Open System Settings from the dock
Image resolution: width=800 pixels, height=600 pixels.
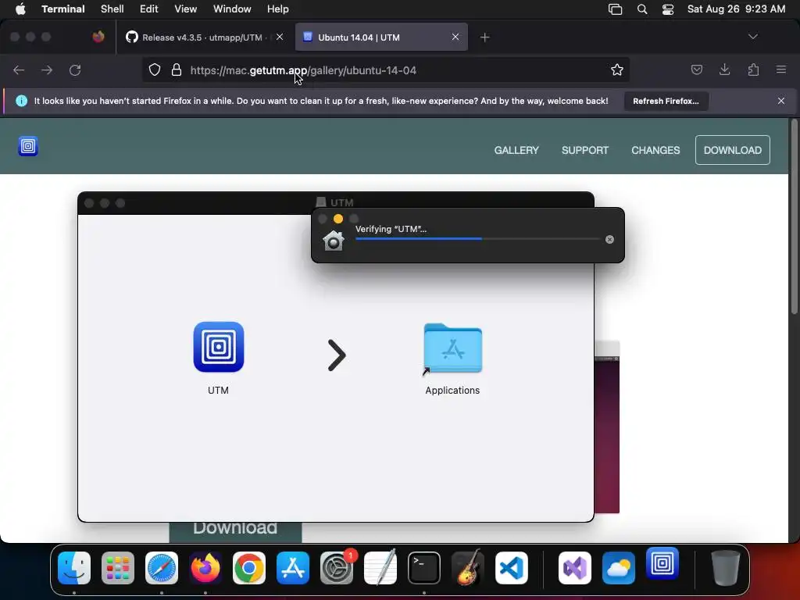coord(337,568)
